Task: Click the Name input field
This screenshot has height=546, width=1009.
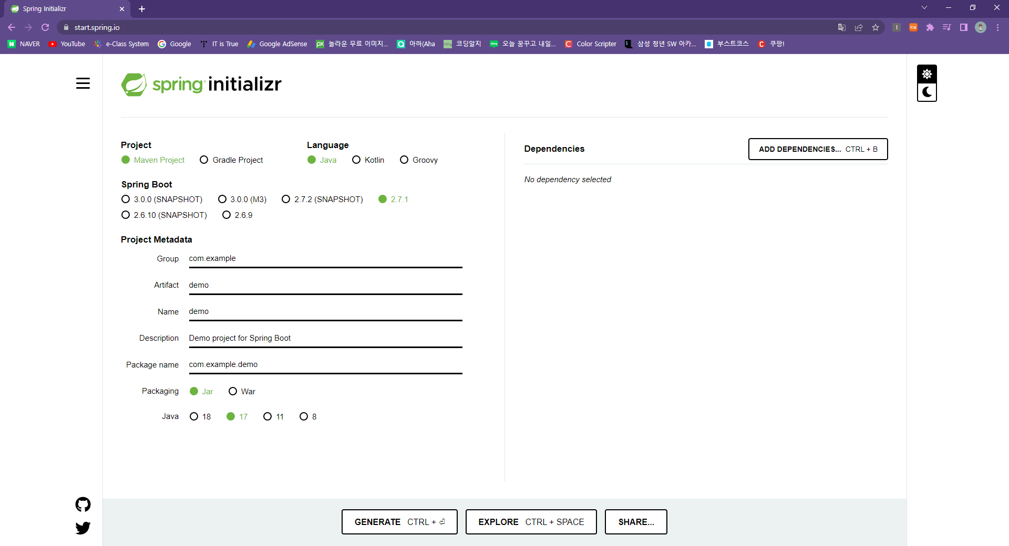Action: pos(325,312)
